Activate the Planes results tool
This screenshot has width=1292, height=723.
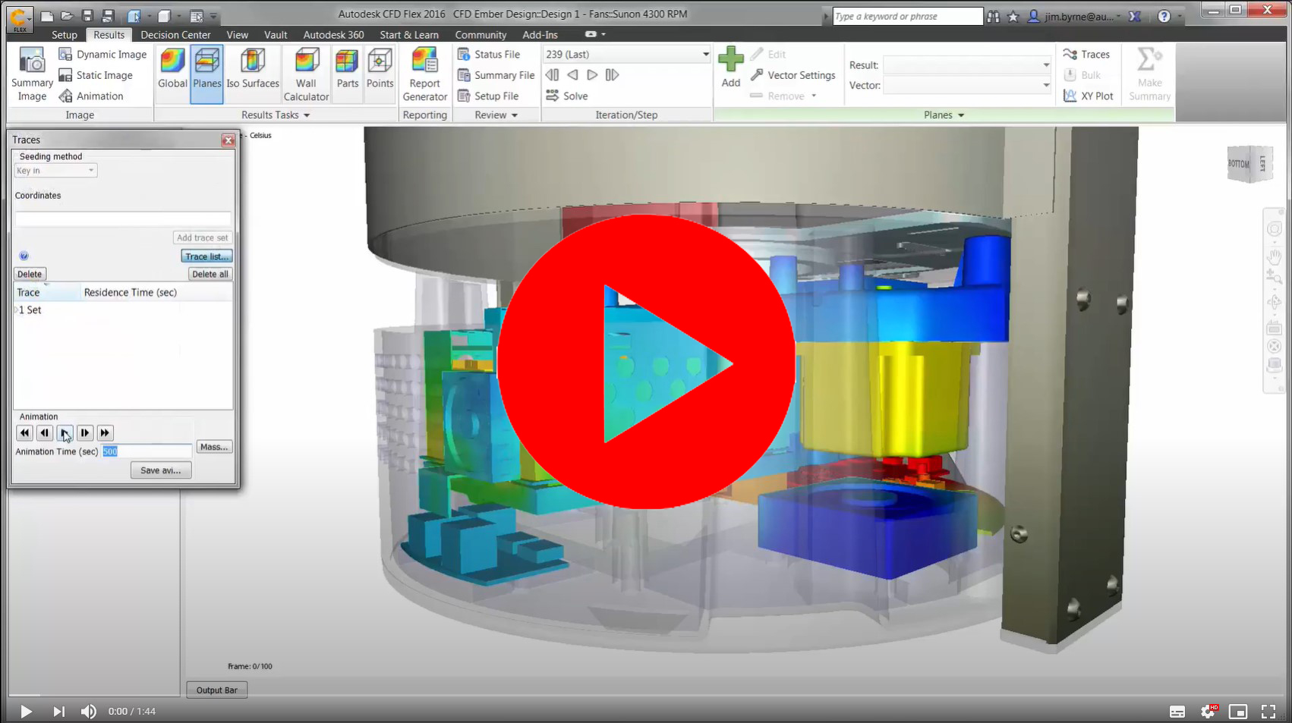[x=206, y=74]
